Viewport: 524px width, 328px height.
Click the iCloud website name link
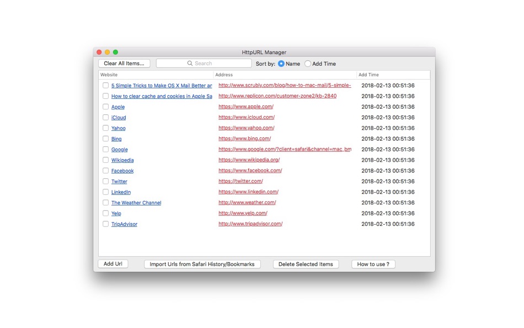point(119,118)
